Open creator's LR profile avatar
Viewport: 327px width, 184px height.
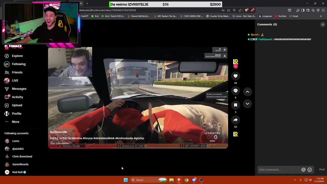click(236, 62)
